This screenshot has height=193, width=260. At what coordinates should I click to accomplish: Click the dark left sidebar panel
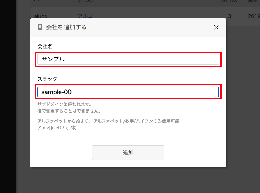tap(8, 103)
